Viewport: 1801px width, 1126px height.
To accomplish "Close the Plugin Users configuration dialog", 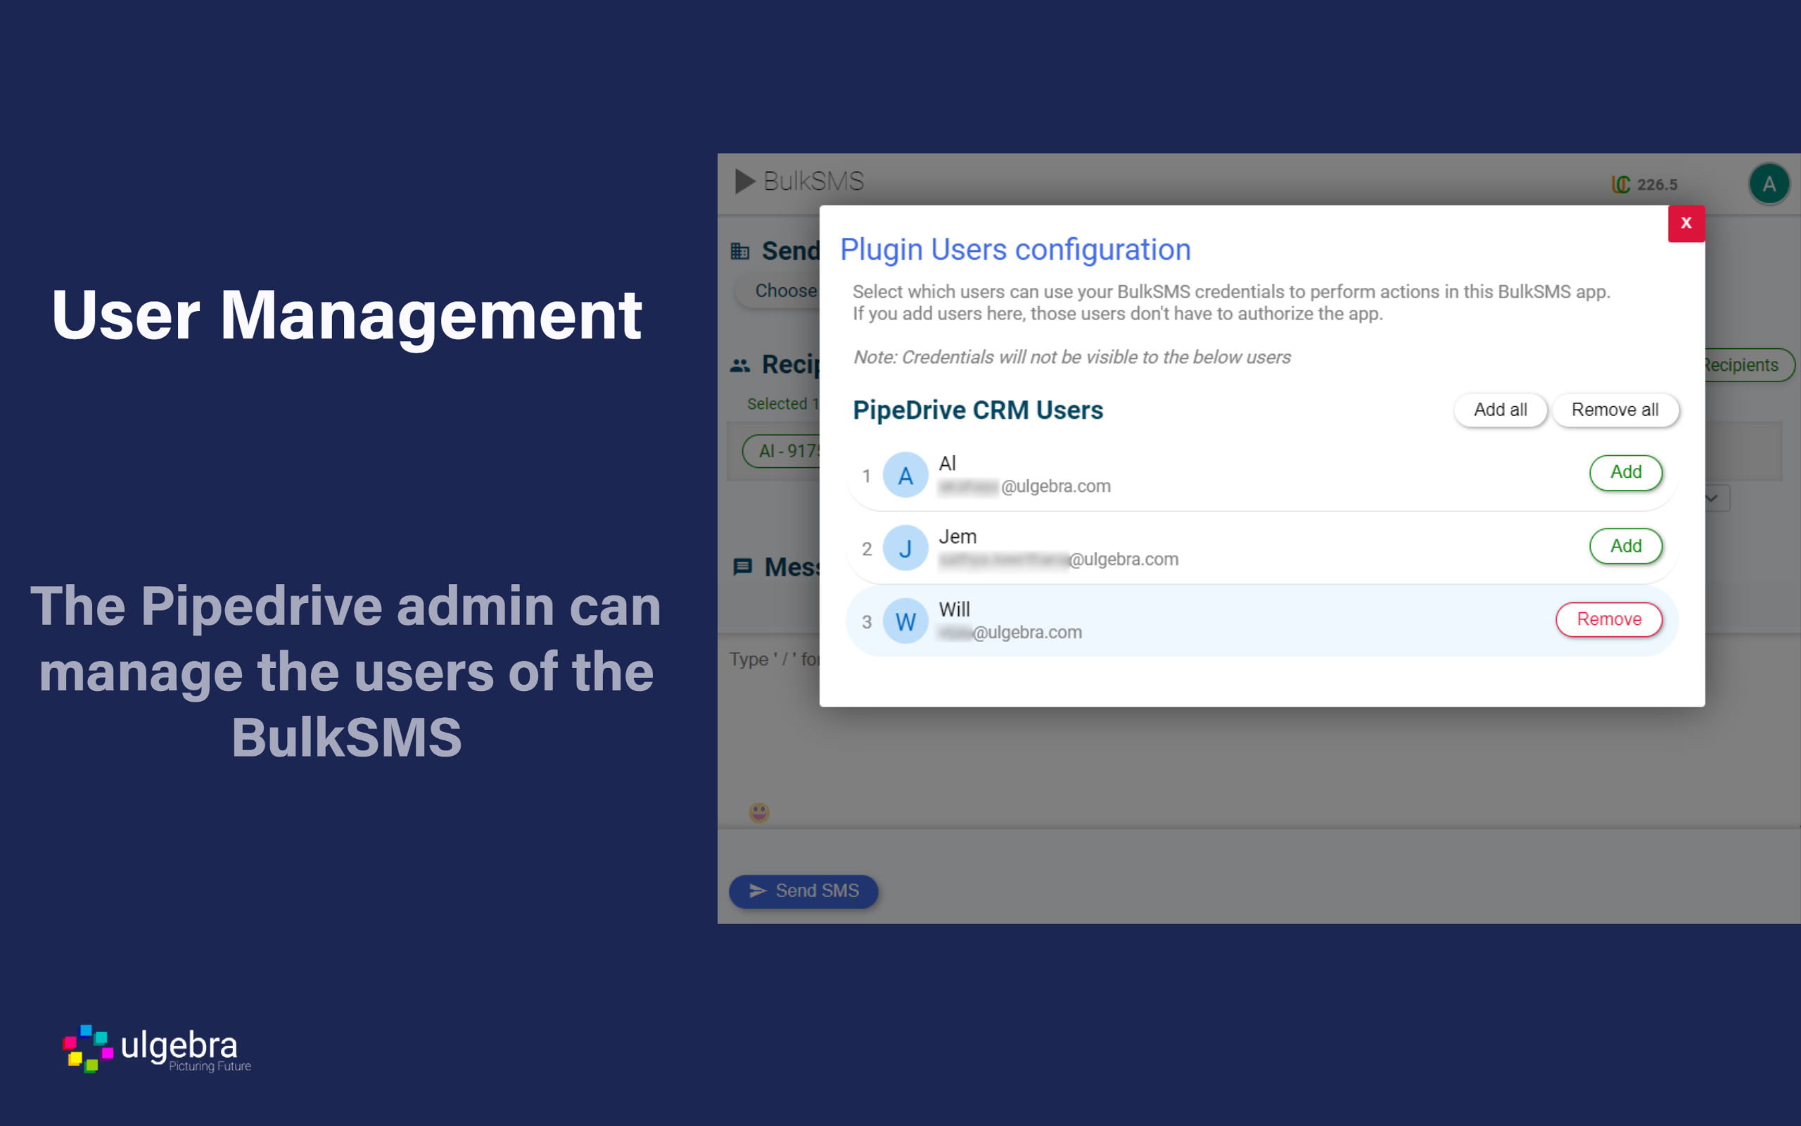I will (1686, 222).
